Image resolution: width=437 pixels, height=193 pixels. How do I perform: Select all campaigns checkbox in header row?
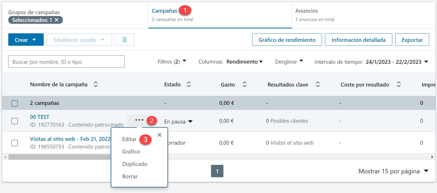[15, 103]
